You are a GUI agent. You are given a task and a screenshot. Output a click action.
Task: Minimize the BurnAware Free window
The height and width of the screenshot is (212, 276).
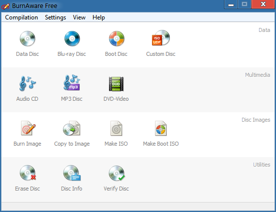click(x=231, y=4)
